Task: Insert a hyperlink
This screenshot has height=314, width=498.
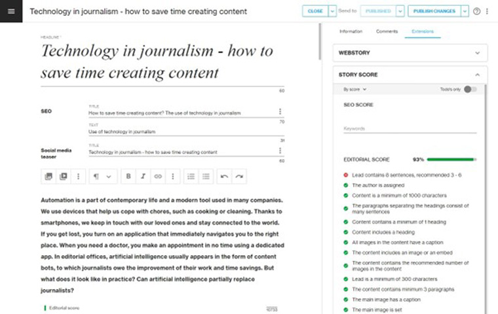Action: (158, 177)
